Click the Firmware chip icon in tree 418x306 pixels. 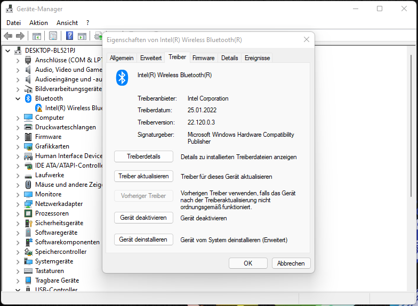28,137
